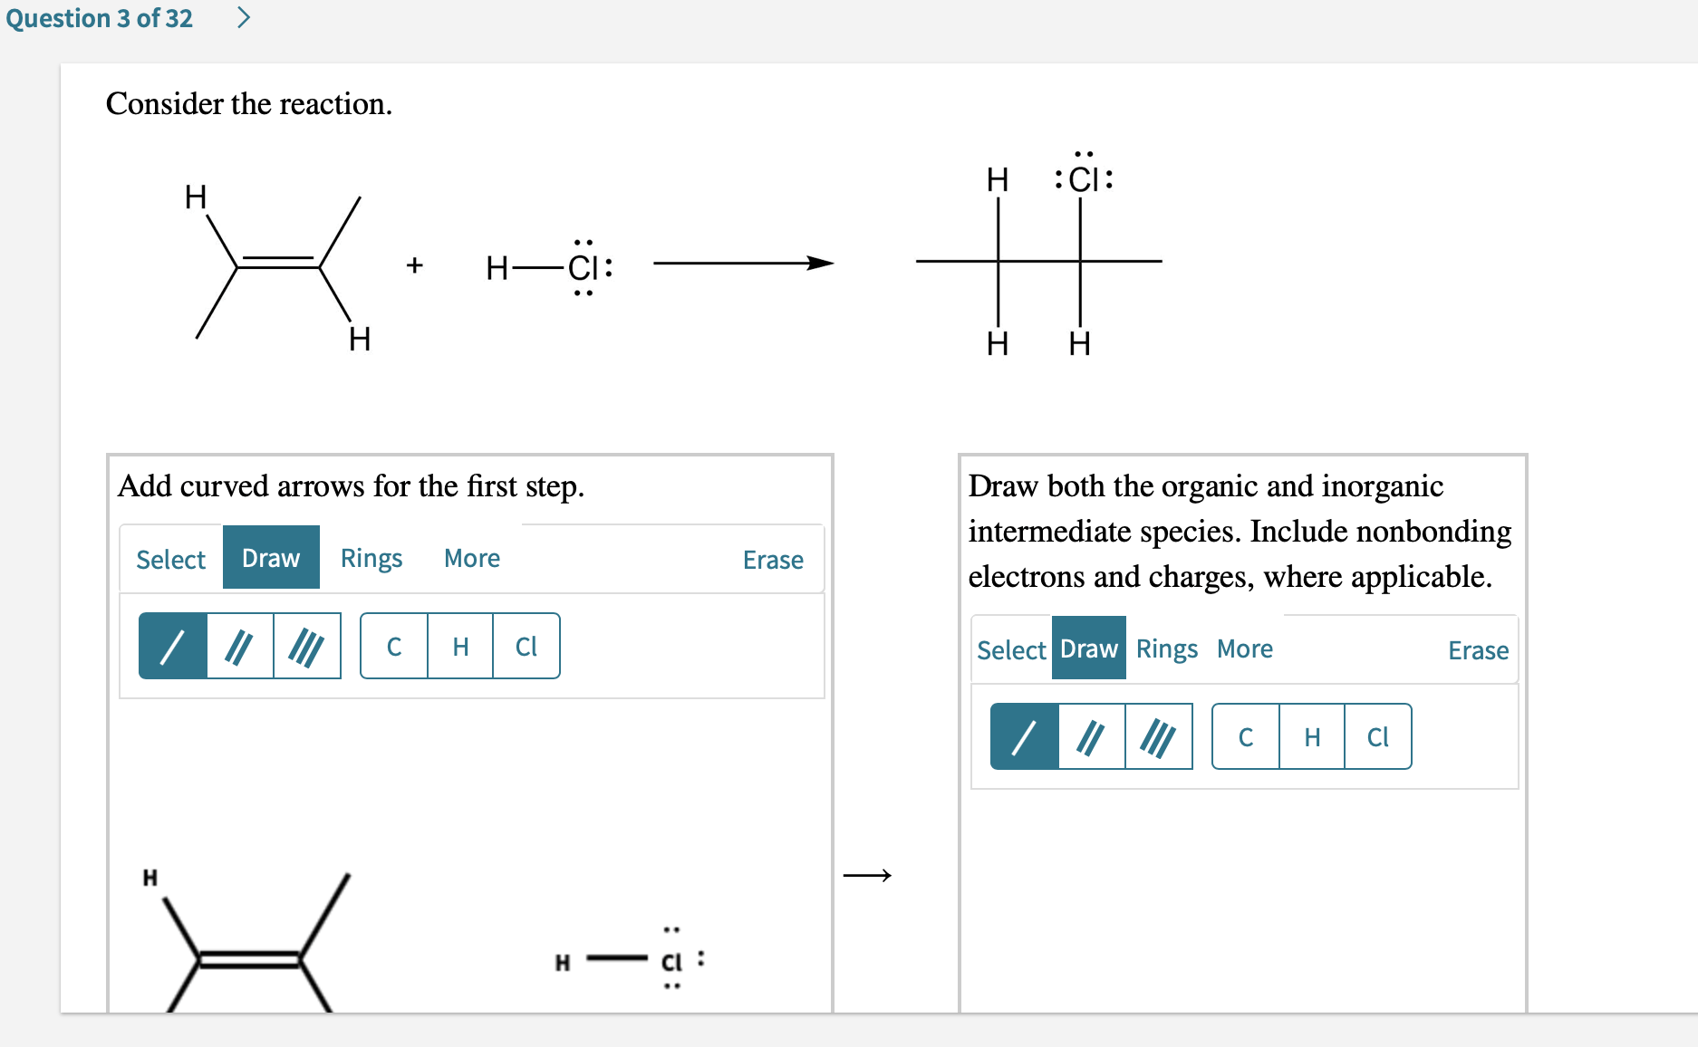Select double bond tool in right panel
The width and height of the screenshot is (1698, 1047).
pyautogui.click(x=1092, y=736)
